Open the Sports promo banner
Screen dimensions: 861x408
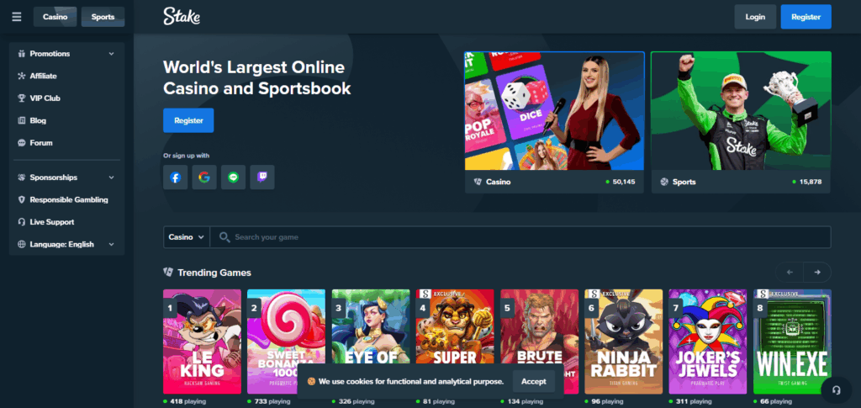(742, 122)
